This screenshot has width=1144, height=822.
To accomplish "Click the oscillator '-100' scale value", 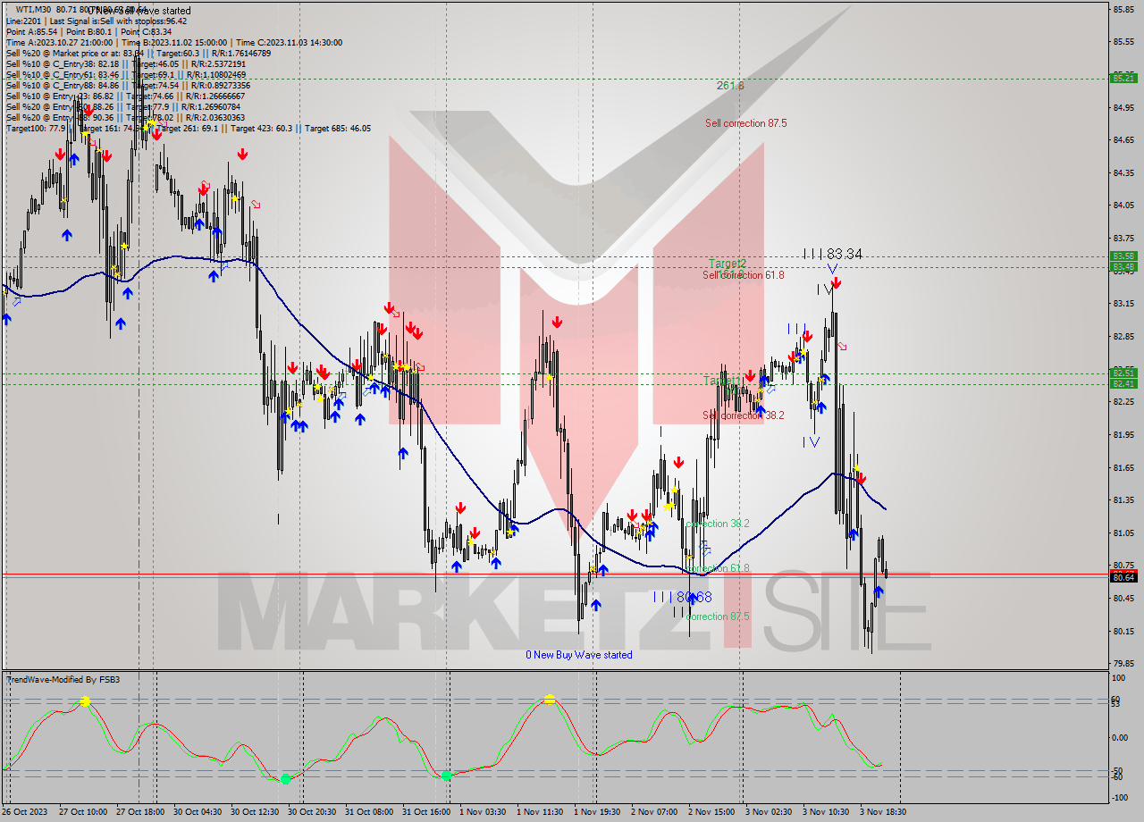I will point(1120,797).
